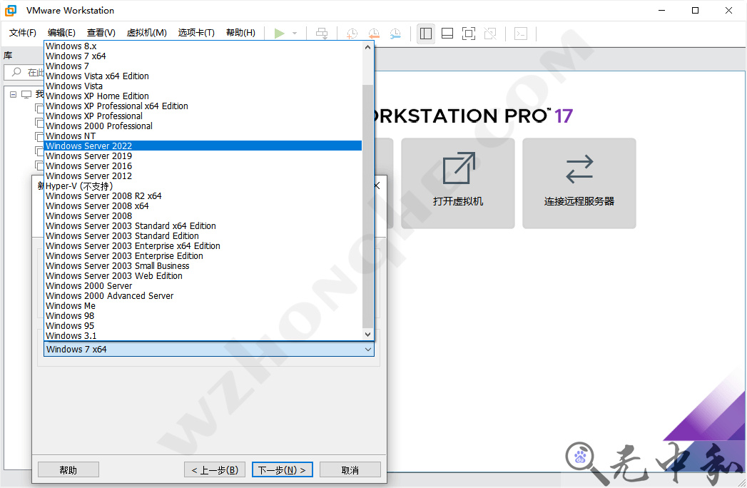Click the list scrollbar down arrow
747x488 pixels.
pyautogui.click(x=367, y=334)
